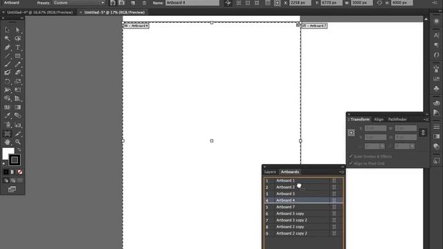Toggle Show Video Safe Areas in control bar

257,3
